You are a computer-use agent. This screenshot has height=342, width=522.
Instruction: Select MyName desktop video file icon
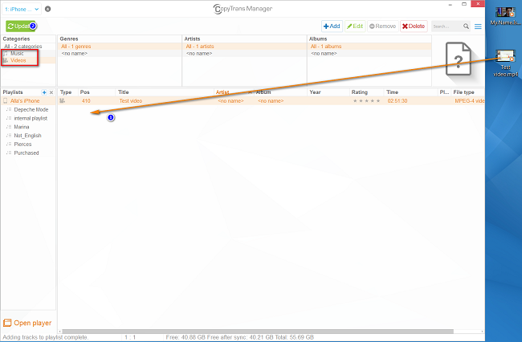pos(505,16)
